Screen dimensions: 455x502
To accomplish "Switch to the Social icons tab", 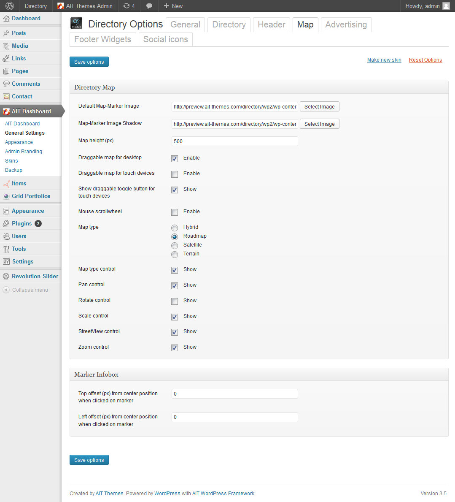I will tap(166, 39).
